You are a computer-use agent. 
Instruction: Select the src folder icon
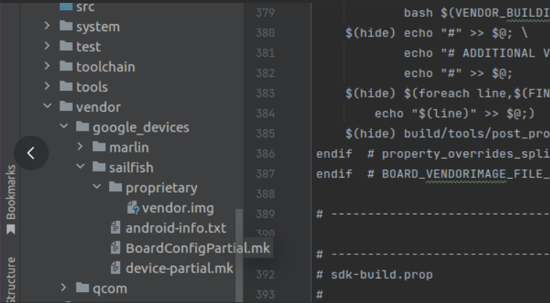[x=66, y=7]
